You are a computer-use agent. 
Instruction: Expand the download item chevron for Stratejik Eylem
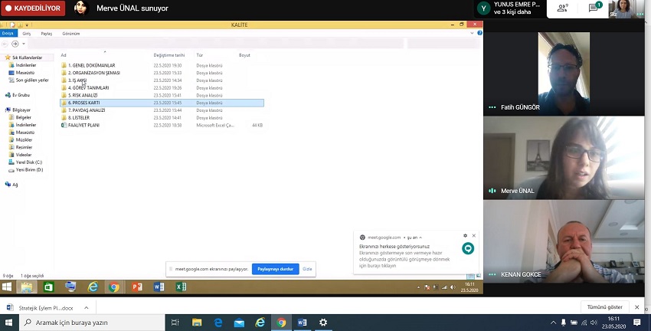(86, 307)
